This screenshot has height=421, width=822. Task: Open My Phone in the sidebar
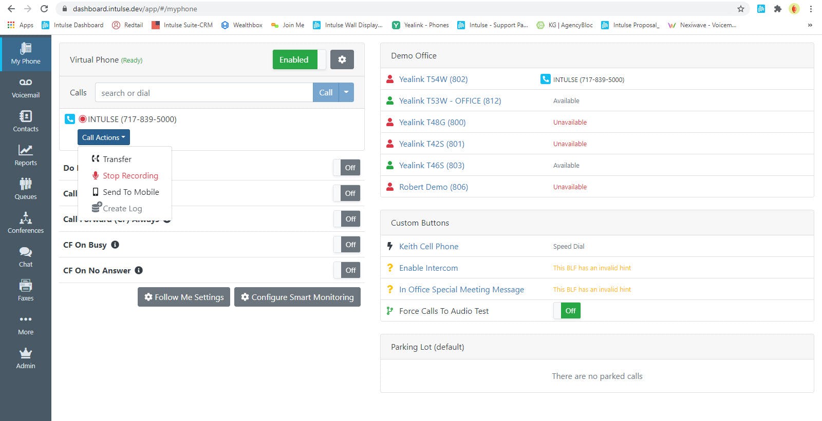pyautogui.click(x=26, y=53)
